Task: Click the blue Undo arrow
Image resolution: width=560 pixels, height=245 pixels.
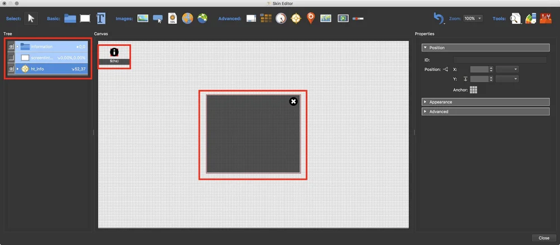Action: click(438, 18)
